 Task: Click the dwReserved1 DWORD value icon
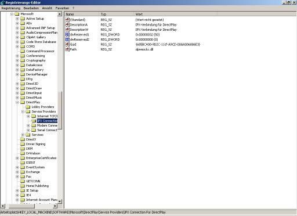(67, 34)
